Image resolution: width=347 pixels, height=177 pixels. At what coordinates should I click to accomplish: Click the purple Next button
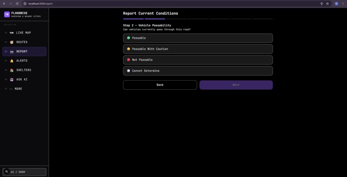coord(236,85)
